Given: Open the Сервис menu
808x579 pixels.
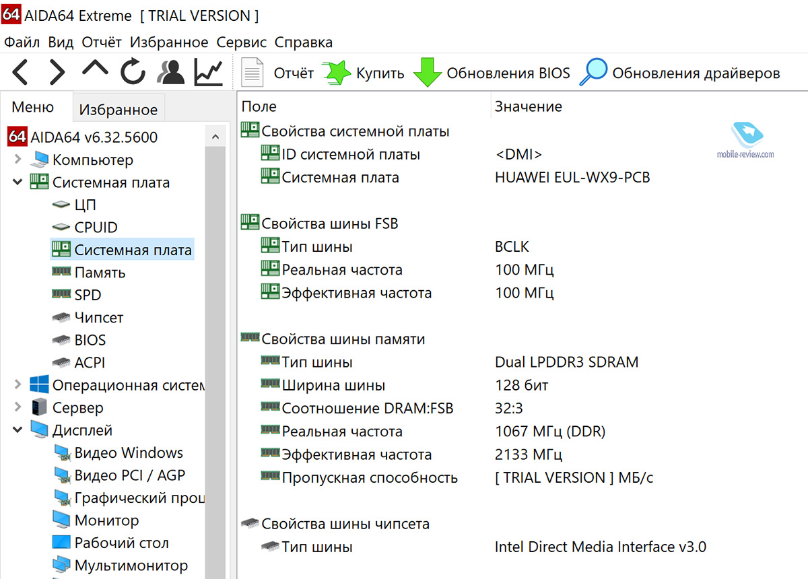Looking at the screenshot, I should (242, 42).
